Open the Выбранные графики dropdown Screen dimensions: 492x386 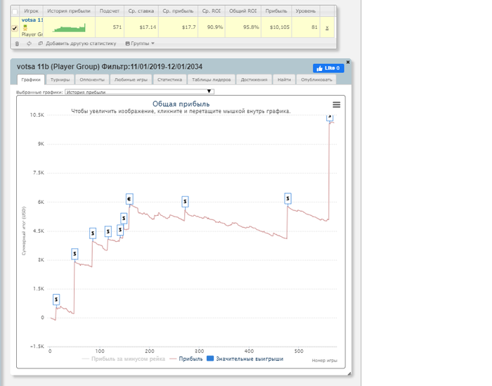(139, 91)
